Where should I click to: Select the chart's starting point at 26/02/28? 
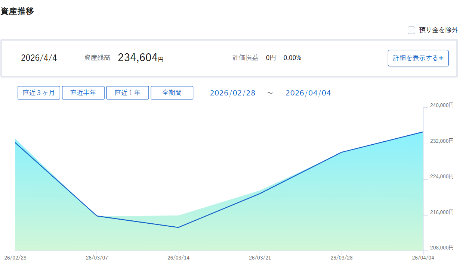16,143
